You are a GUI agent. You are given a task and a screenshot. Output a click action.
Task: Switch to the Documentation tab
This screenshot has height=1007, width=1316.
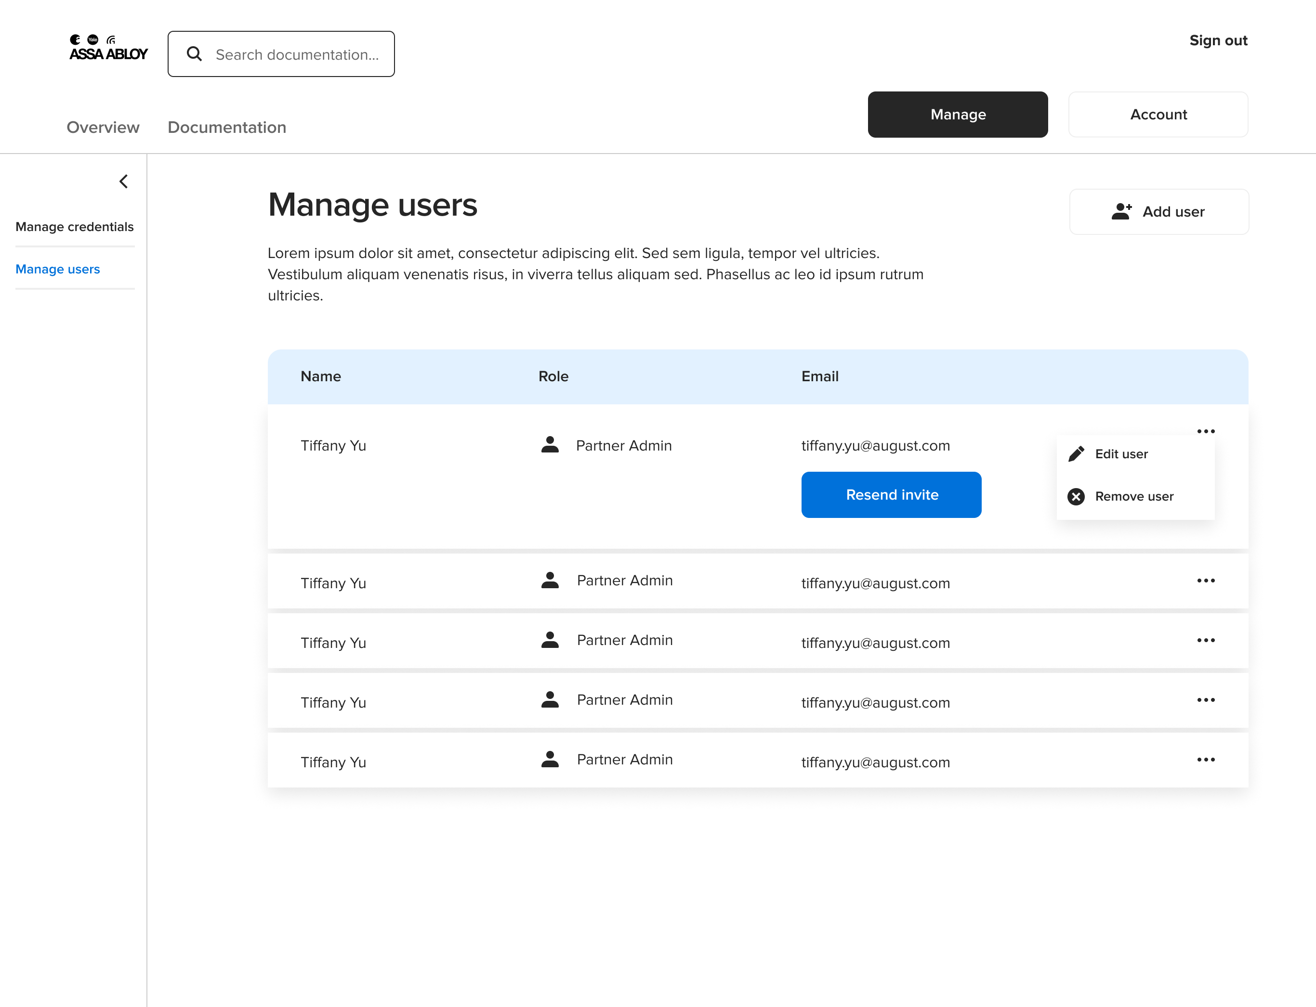coord(227,127)
